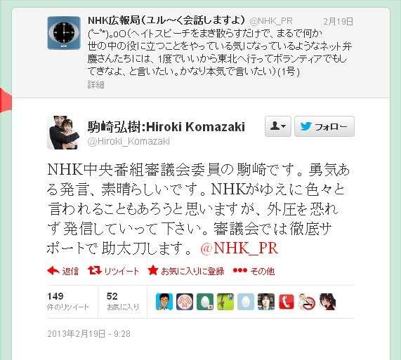View the 52 favorites count

pos(123,302)
